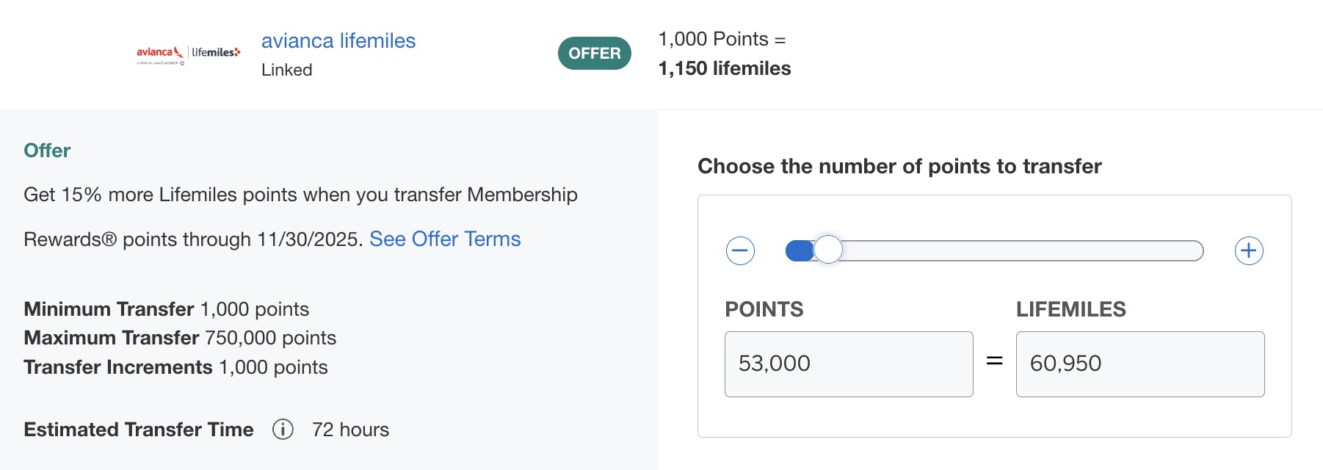Select the POINTS input showing 53,000
The width and height of the screenshot is (1323, 470).
[x=849, y=364]
